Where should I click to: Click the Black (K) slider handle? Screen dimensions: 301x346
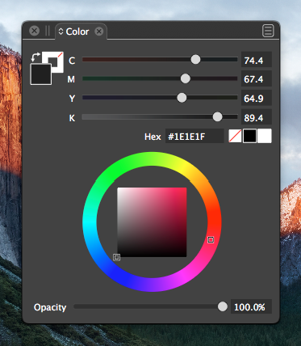(217, 117)
